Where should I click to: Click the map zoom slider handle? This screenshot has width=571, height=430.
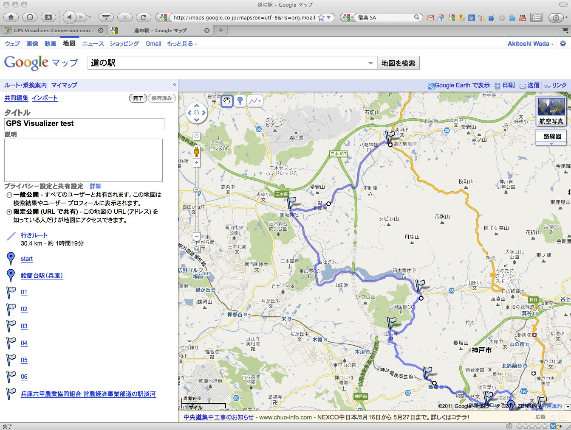coord(197,190)
